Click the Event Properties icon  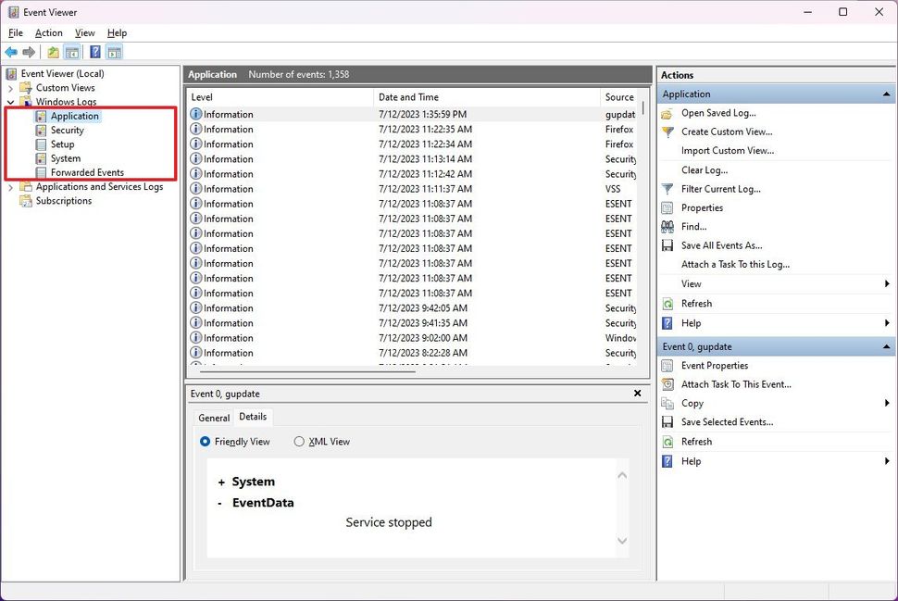pos(667,366)
